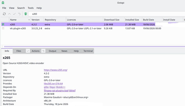Click the x86_64 architecture value

[x=47, y=101]
